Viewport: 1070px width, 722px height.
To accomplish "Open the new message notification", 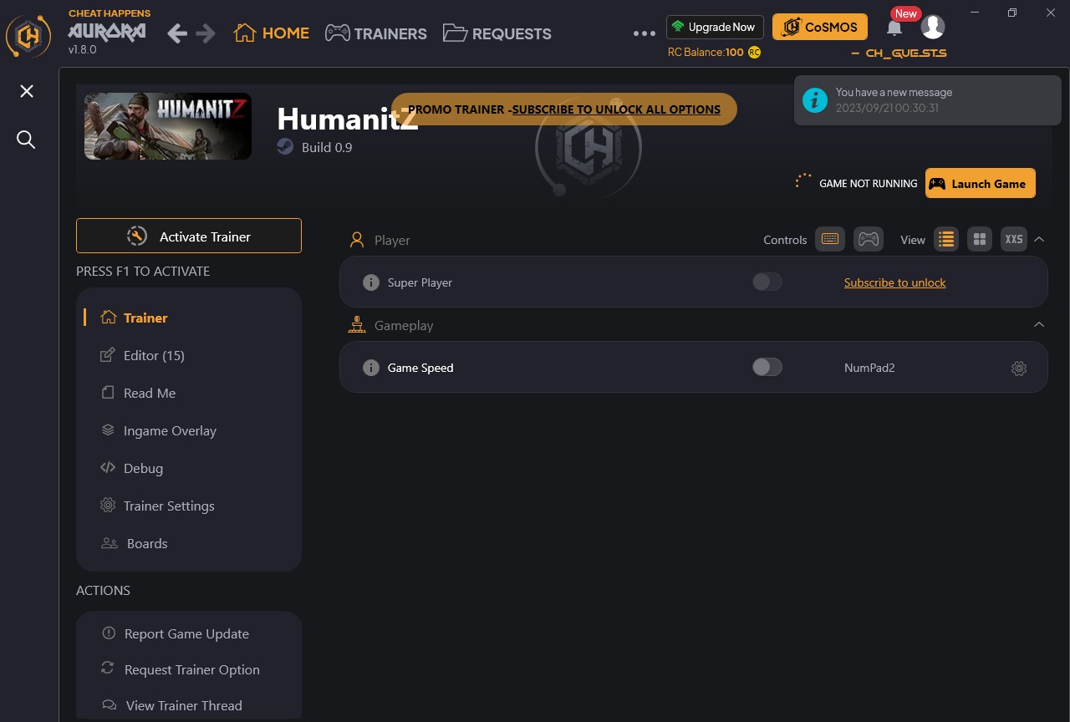I will 926,100.
